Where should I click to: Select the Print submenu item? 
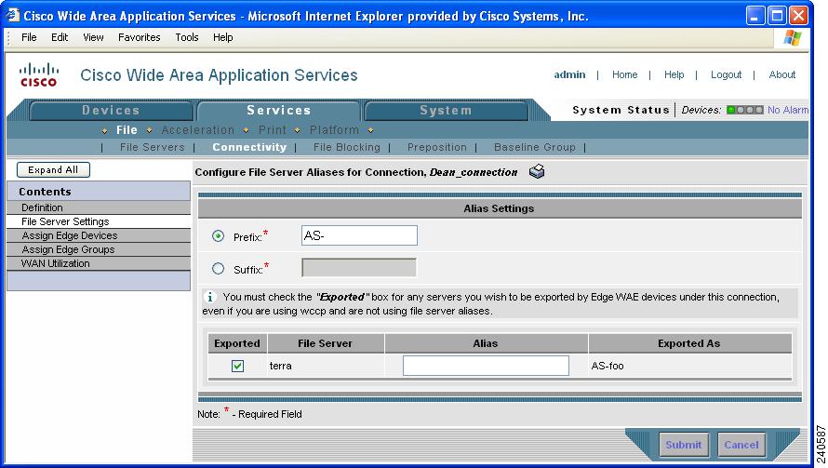[x=273, y=130]
